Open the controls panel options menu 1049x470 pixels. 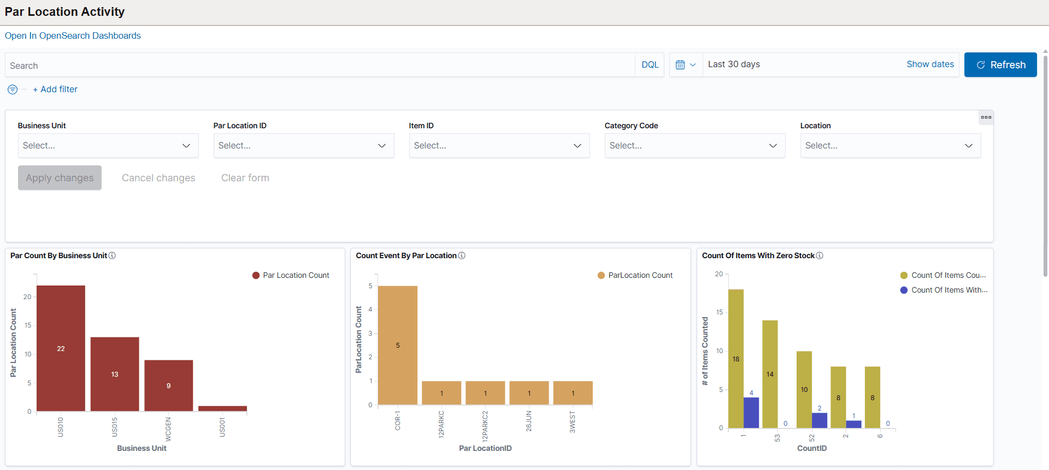[986, 117]
